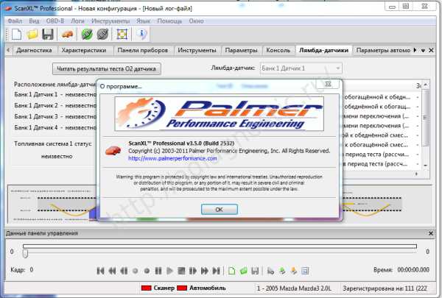Open the palmerperformance.com link
The image size is (442, 298).
tap(172, 158)
